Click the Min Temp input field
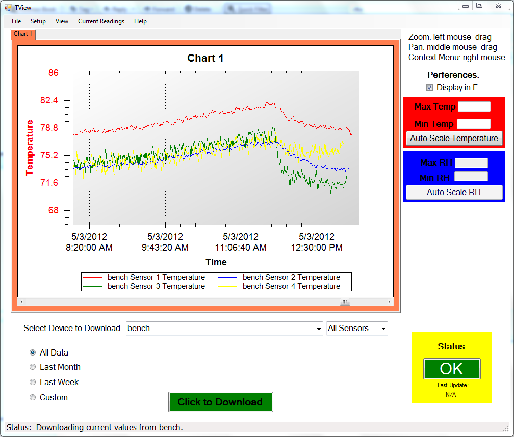514x437 pixels. (x=474, y=124)
